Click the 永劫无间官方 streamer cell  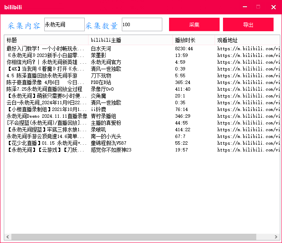tap(106, 62)
